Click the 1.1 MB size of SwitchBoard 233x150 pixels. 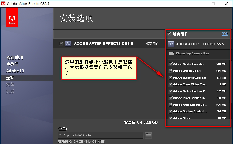221,78
